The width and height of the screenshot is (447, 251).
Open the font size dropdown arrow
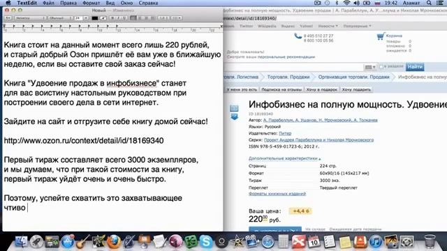click(85, 18)
